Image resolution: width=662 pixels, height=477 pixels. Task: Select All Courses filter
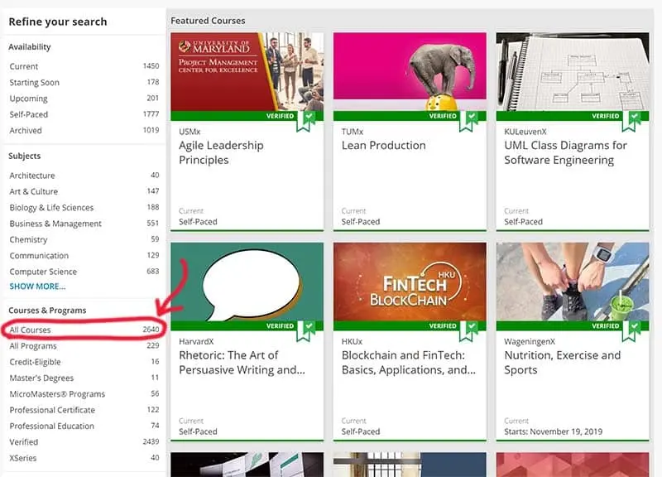pyautogui.click(x=84, y=330)
